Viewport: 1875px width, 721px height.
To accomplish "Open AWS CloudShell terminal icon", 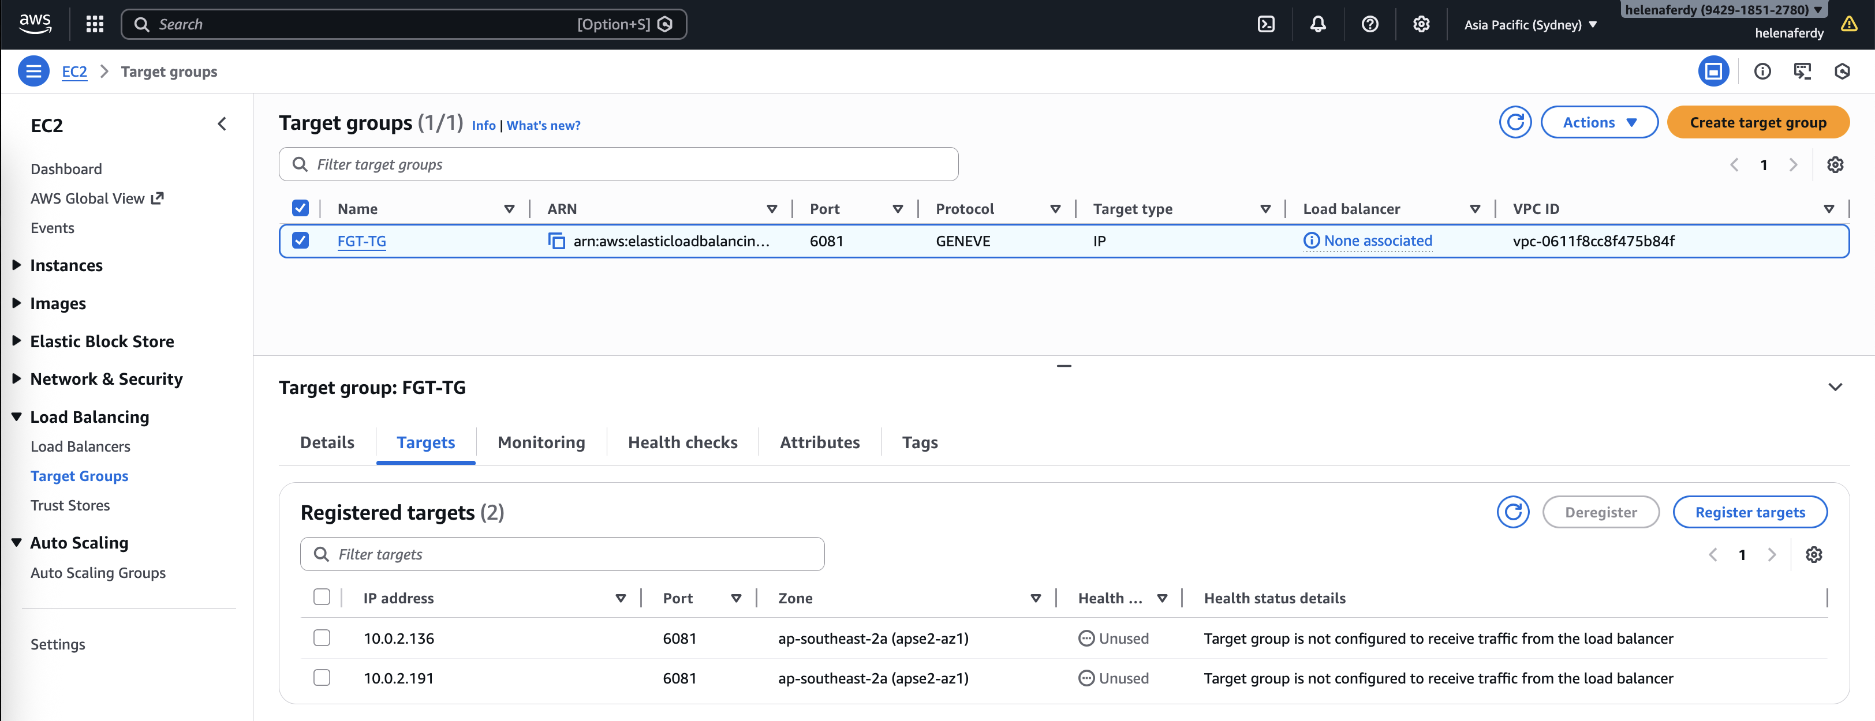I will click(1266, 24).
